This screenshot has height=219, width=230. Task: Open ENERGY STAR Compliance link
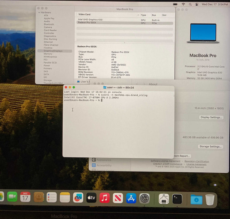pyautogui.click(x=168, y=164)
